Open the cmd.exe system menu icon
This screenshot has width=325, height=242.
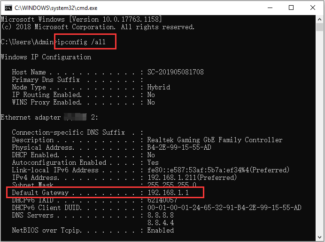click(x=8, y=8)
